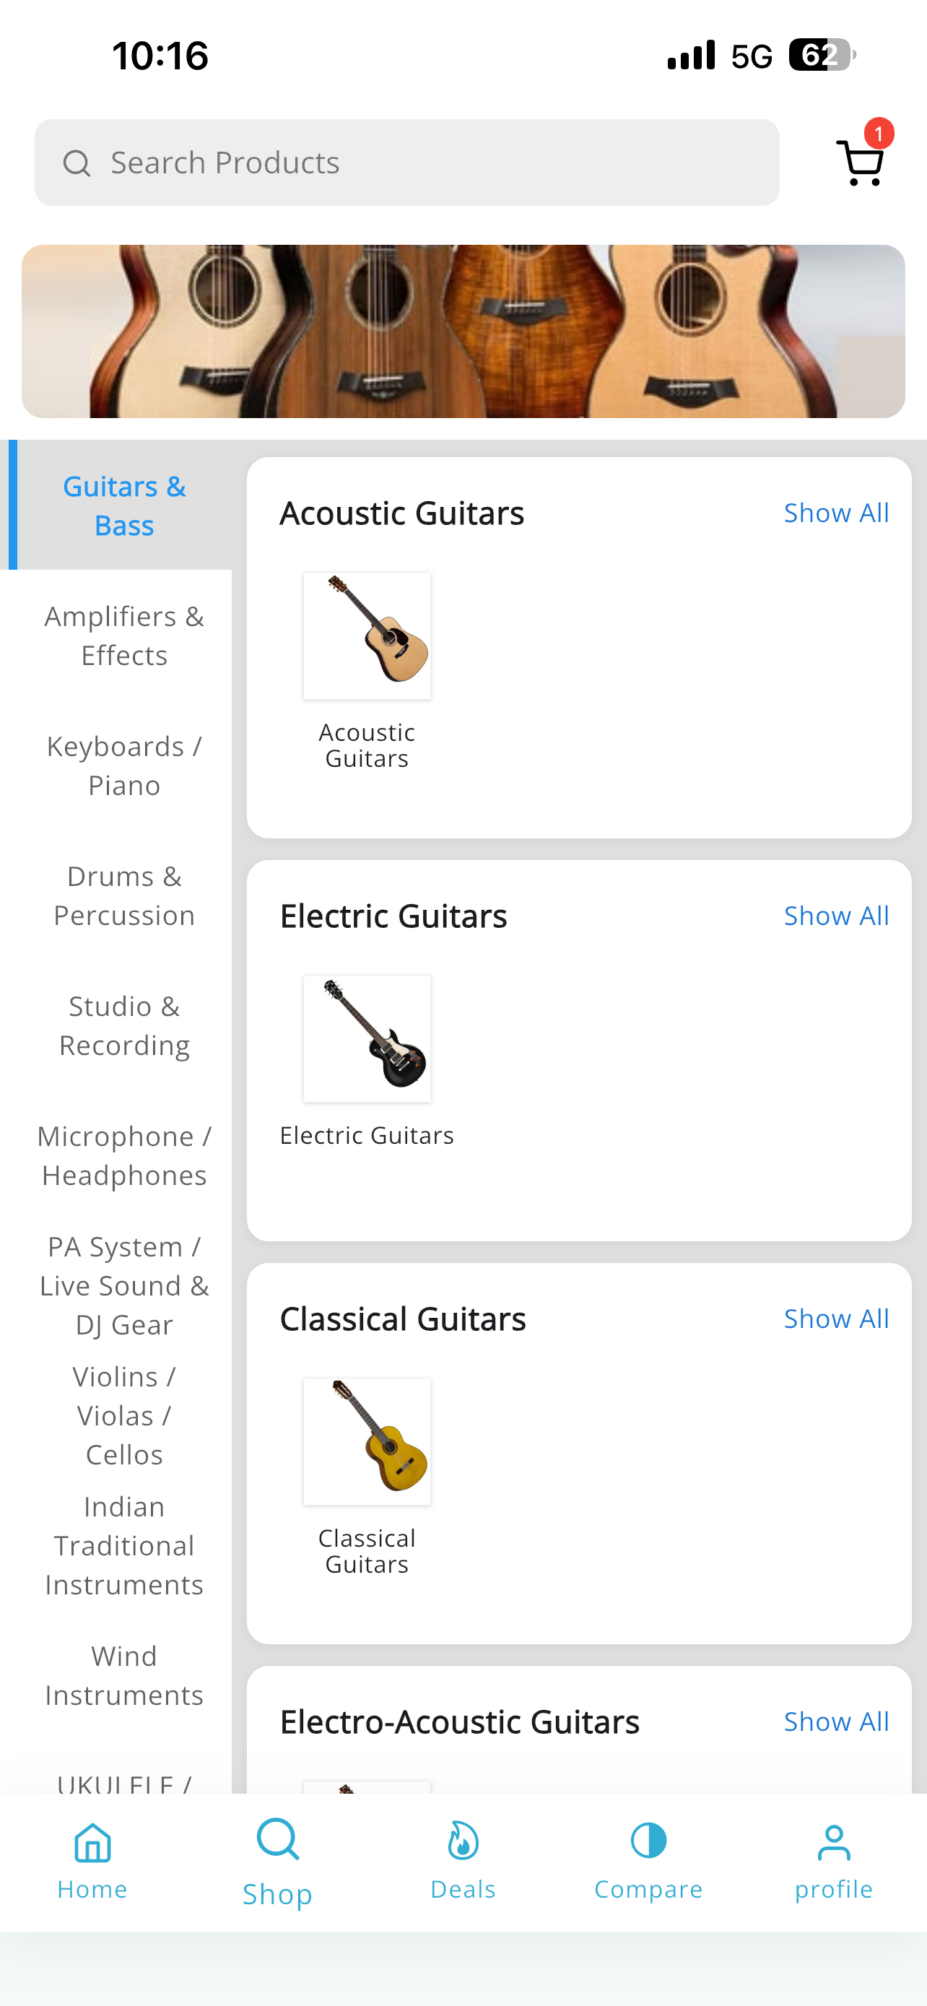Select the Electric Guitars thumbnail
Screen dimensions: 927x2006
367,1038
